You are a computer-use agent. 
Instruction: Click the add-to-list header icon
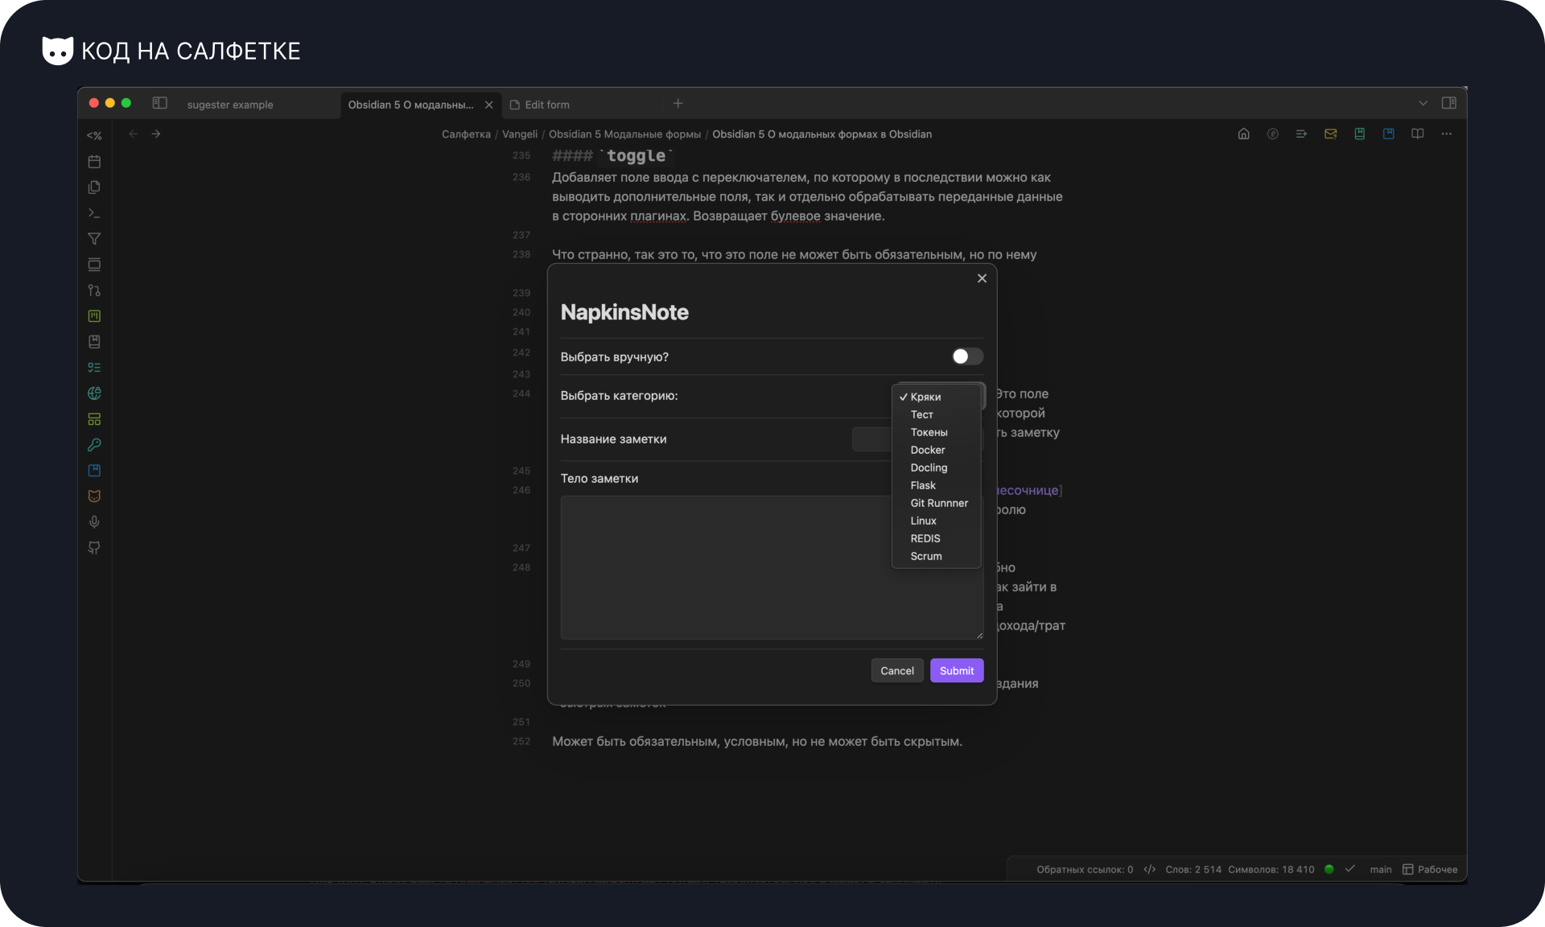[x=1302, y=134]
